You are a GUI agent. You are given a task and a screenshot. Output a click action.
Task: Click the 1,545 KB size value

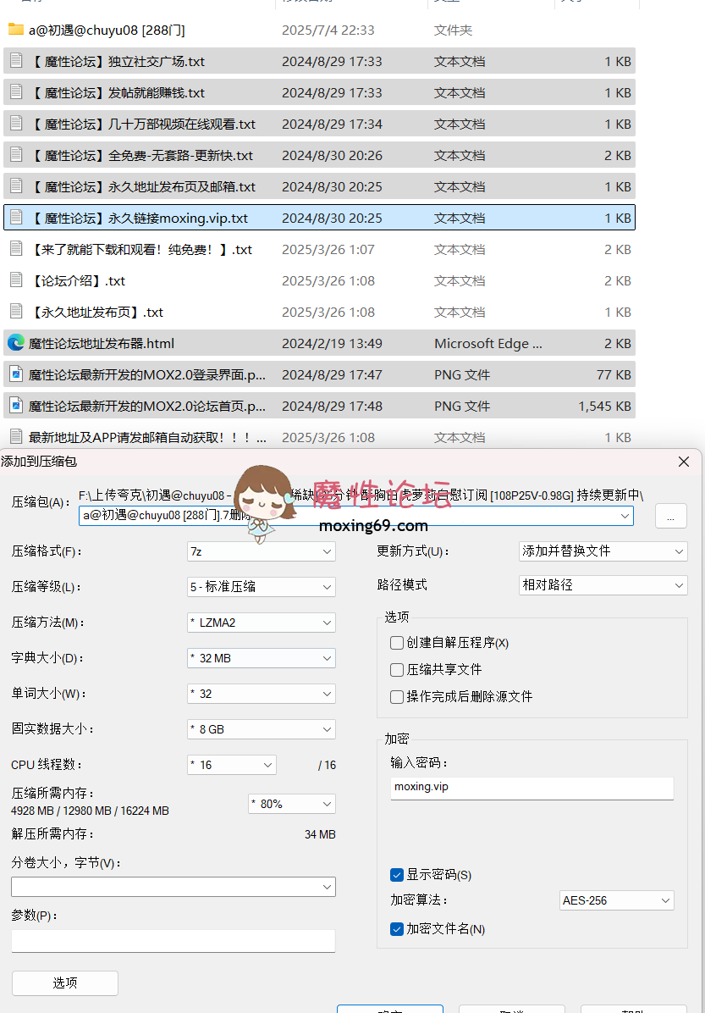(604, 406)
